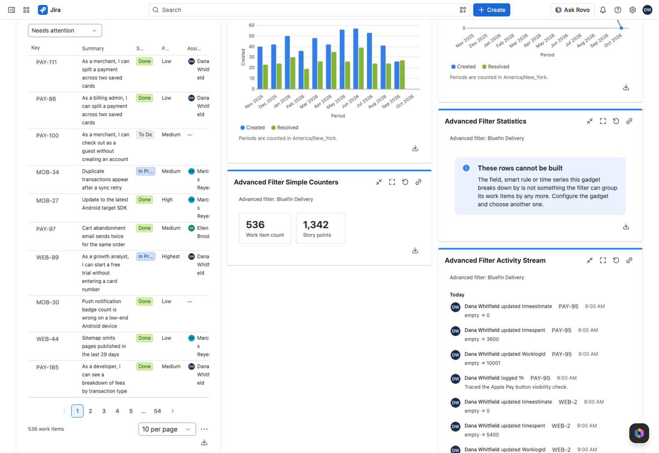Refresh the Advanced Filter Activity Stream gadget
Image resolution: width=659 pixels, height=453 pixels.
(x=616, y=260)
